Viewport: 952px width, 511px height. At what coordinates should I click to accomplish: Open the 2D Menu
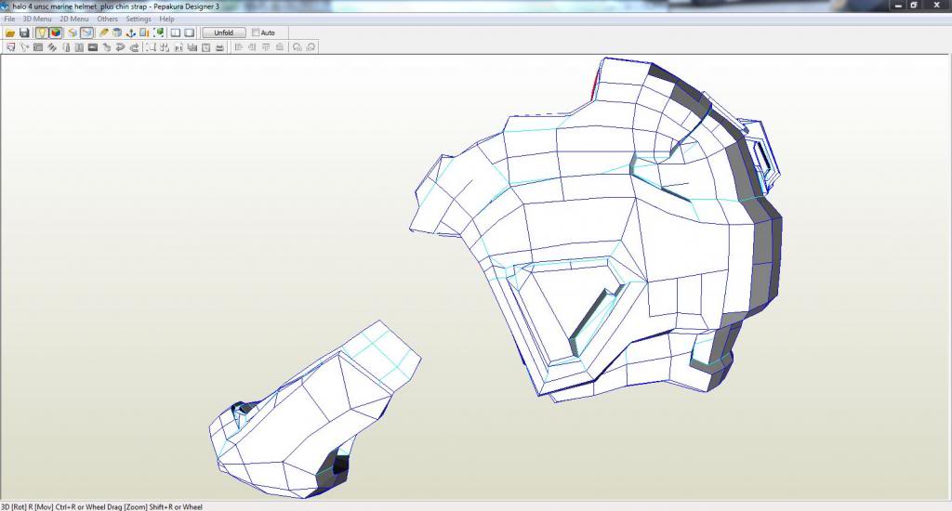point(74,19)
